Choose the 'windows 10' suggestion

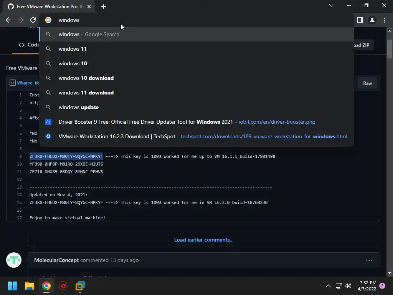(196, 63)
